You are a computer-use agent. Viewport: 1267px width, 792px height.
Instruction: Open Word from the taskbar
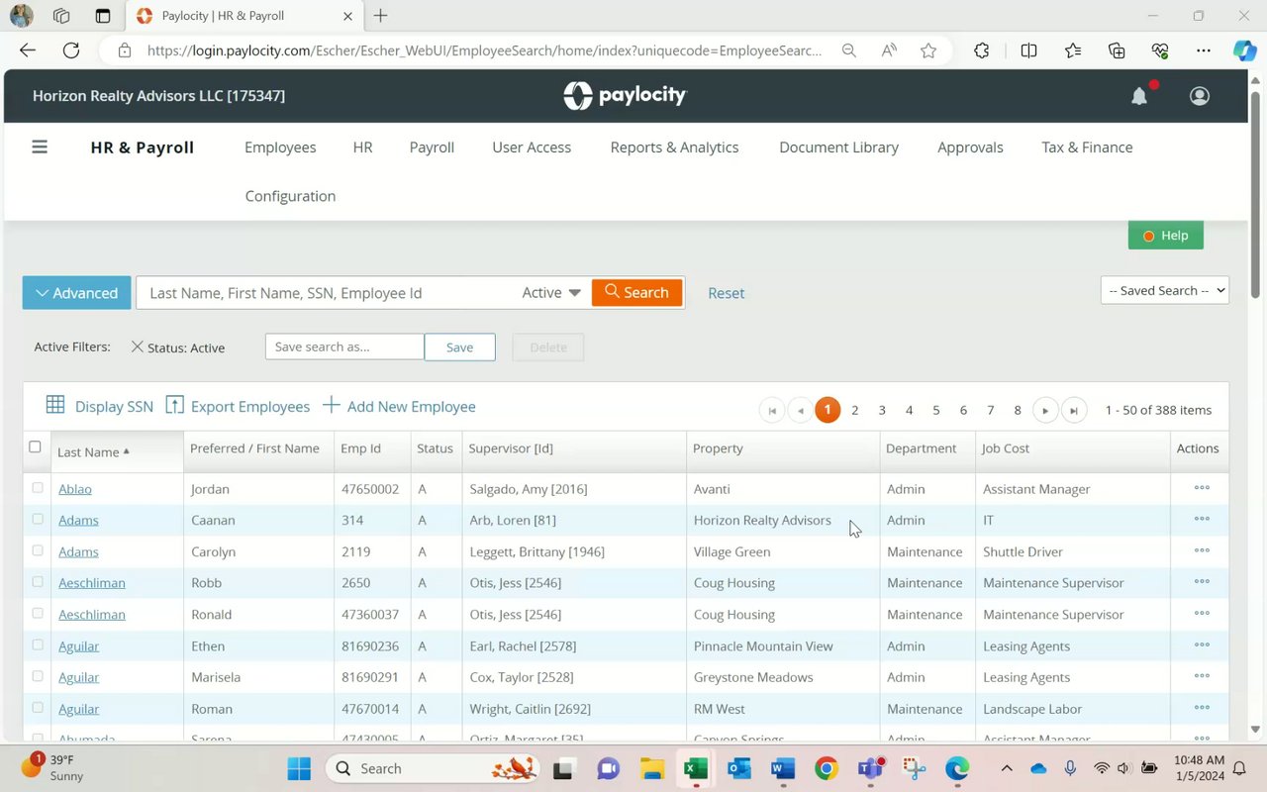783,768
